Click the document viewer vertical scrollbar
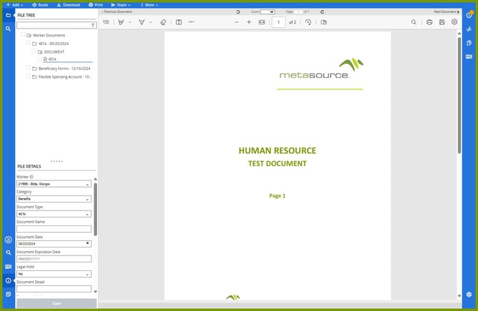Image resolution: width=478 pixels, height=311 pixels. tap(459, 95)
